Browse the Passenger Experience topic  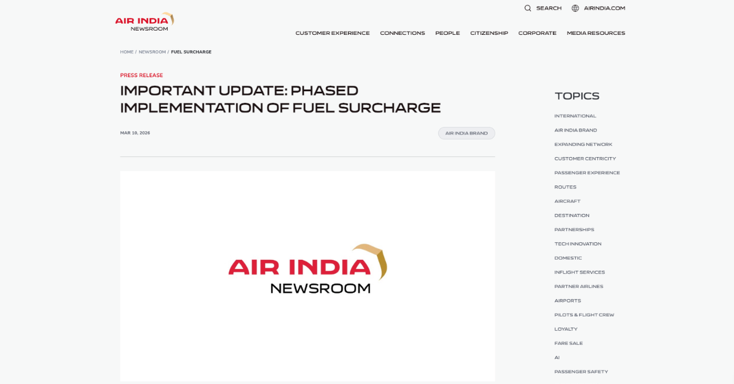[587, 173]
